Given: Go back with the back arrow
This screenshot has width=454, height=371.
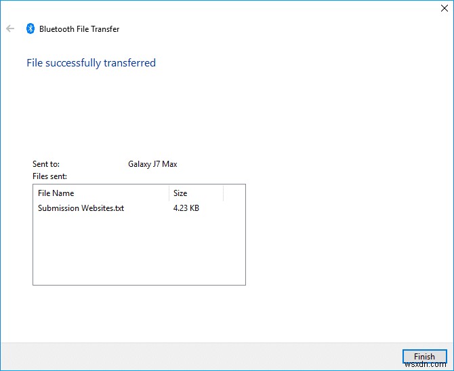Looking at the screenshot, I should [10, 28].
